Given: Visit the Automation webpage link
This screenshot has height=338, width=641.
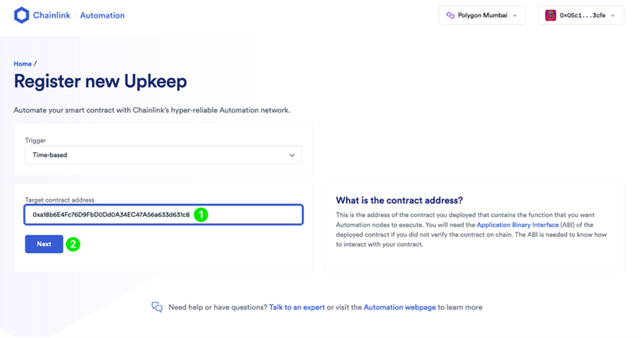Looking at the screenshot, I should pos(400,307).
